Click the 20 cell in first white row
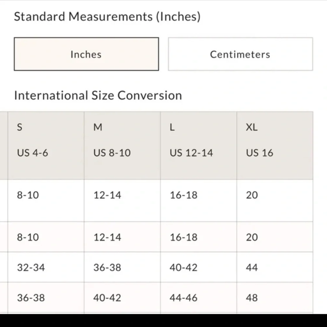 275,201
